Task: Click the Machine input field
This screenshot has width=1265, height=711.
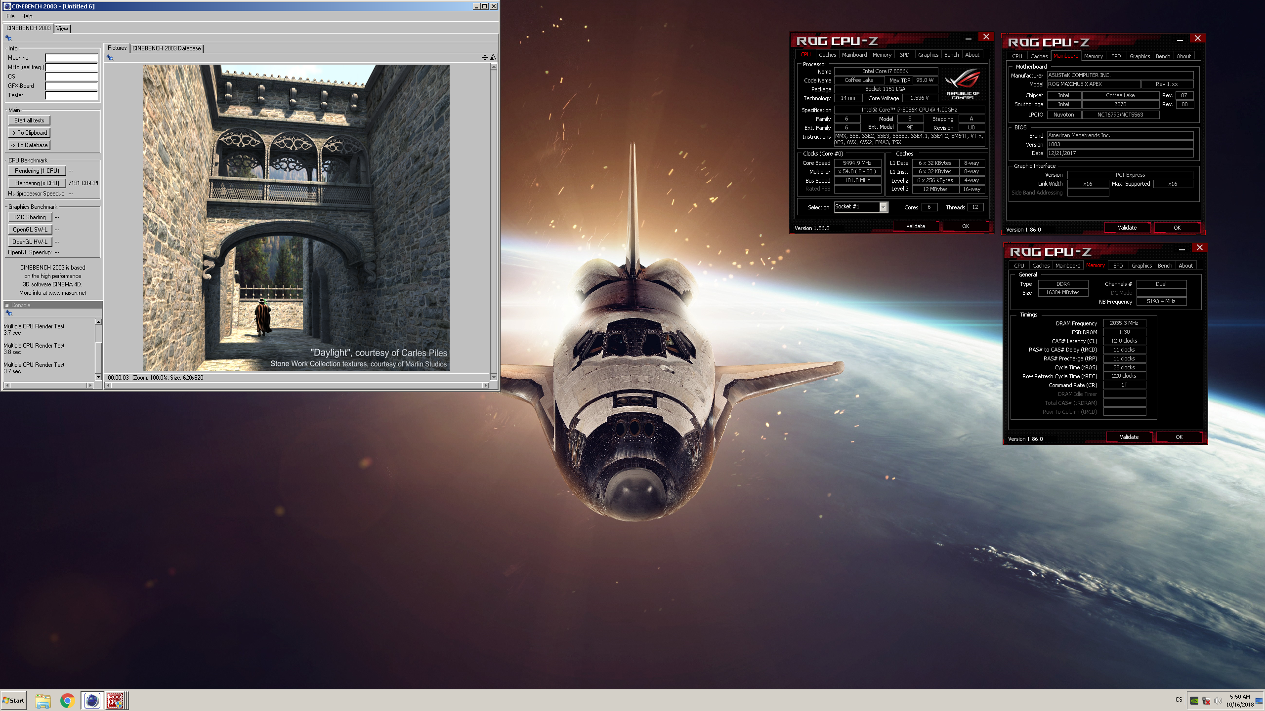Action: (x=71, y=58)
